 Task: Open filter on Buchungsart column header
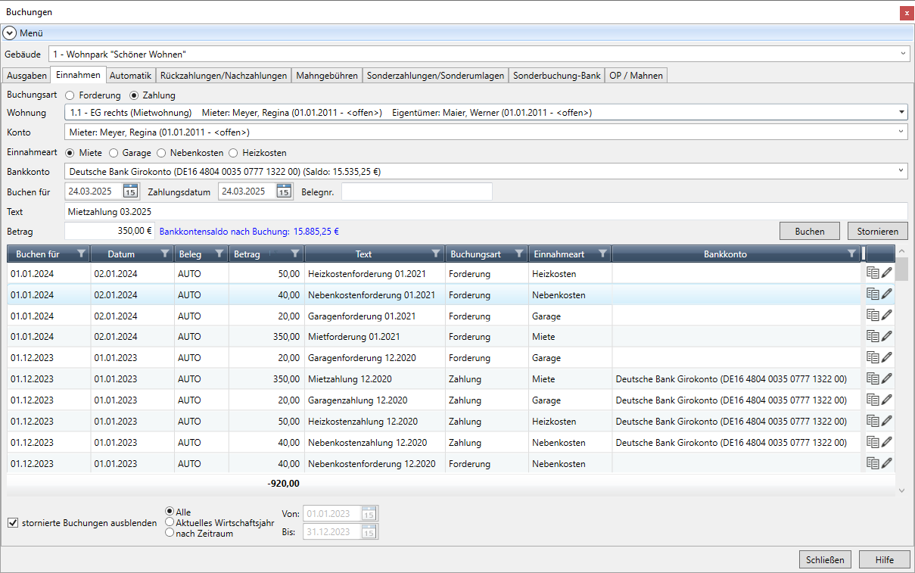click(519, 254)
